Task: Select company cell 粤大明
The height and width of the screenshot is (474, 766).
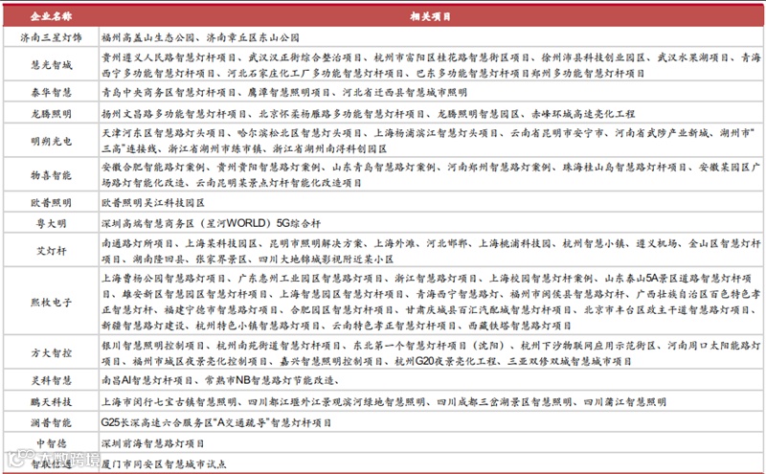Action: point(51,223)
